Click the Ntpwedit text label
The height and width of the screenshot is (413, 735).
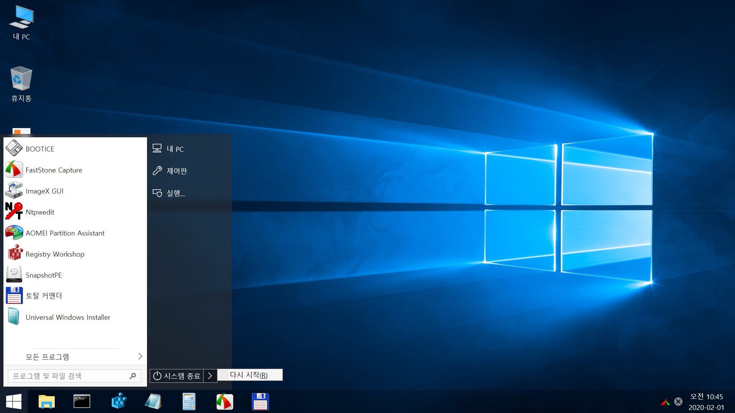[40, 212]
